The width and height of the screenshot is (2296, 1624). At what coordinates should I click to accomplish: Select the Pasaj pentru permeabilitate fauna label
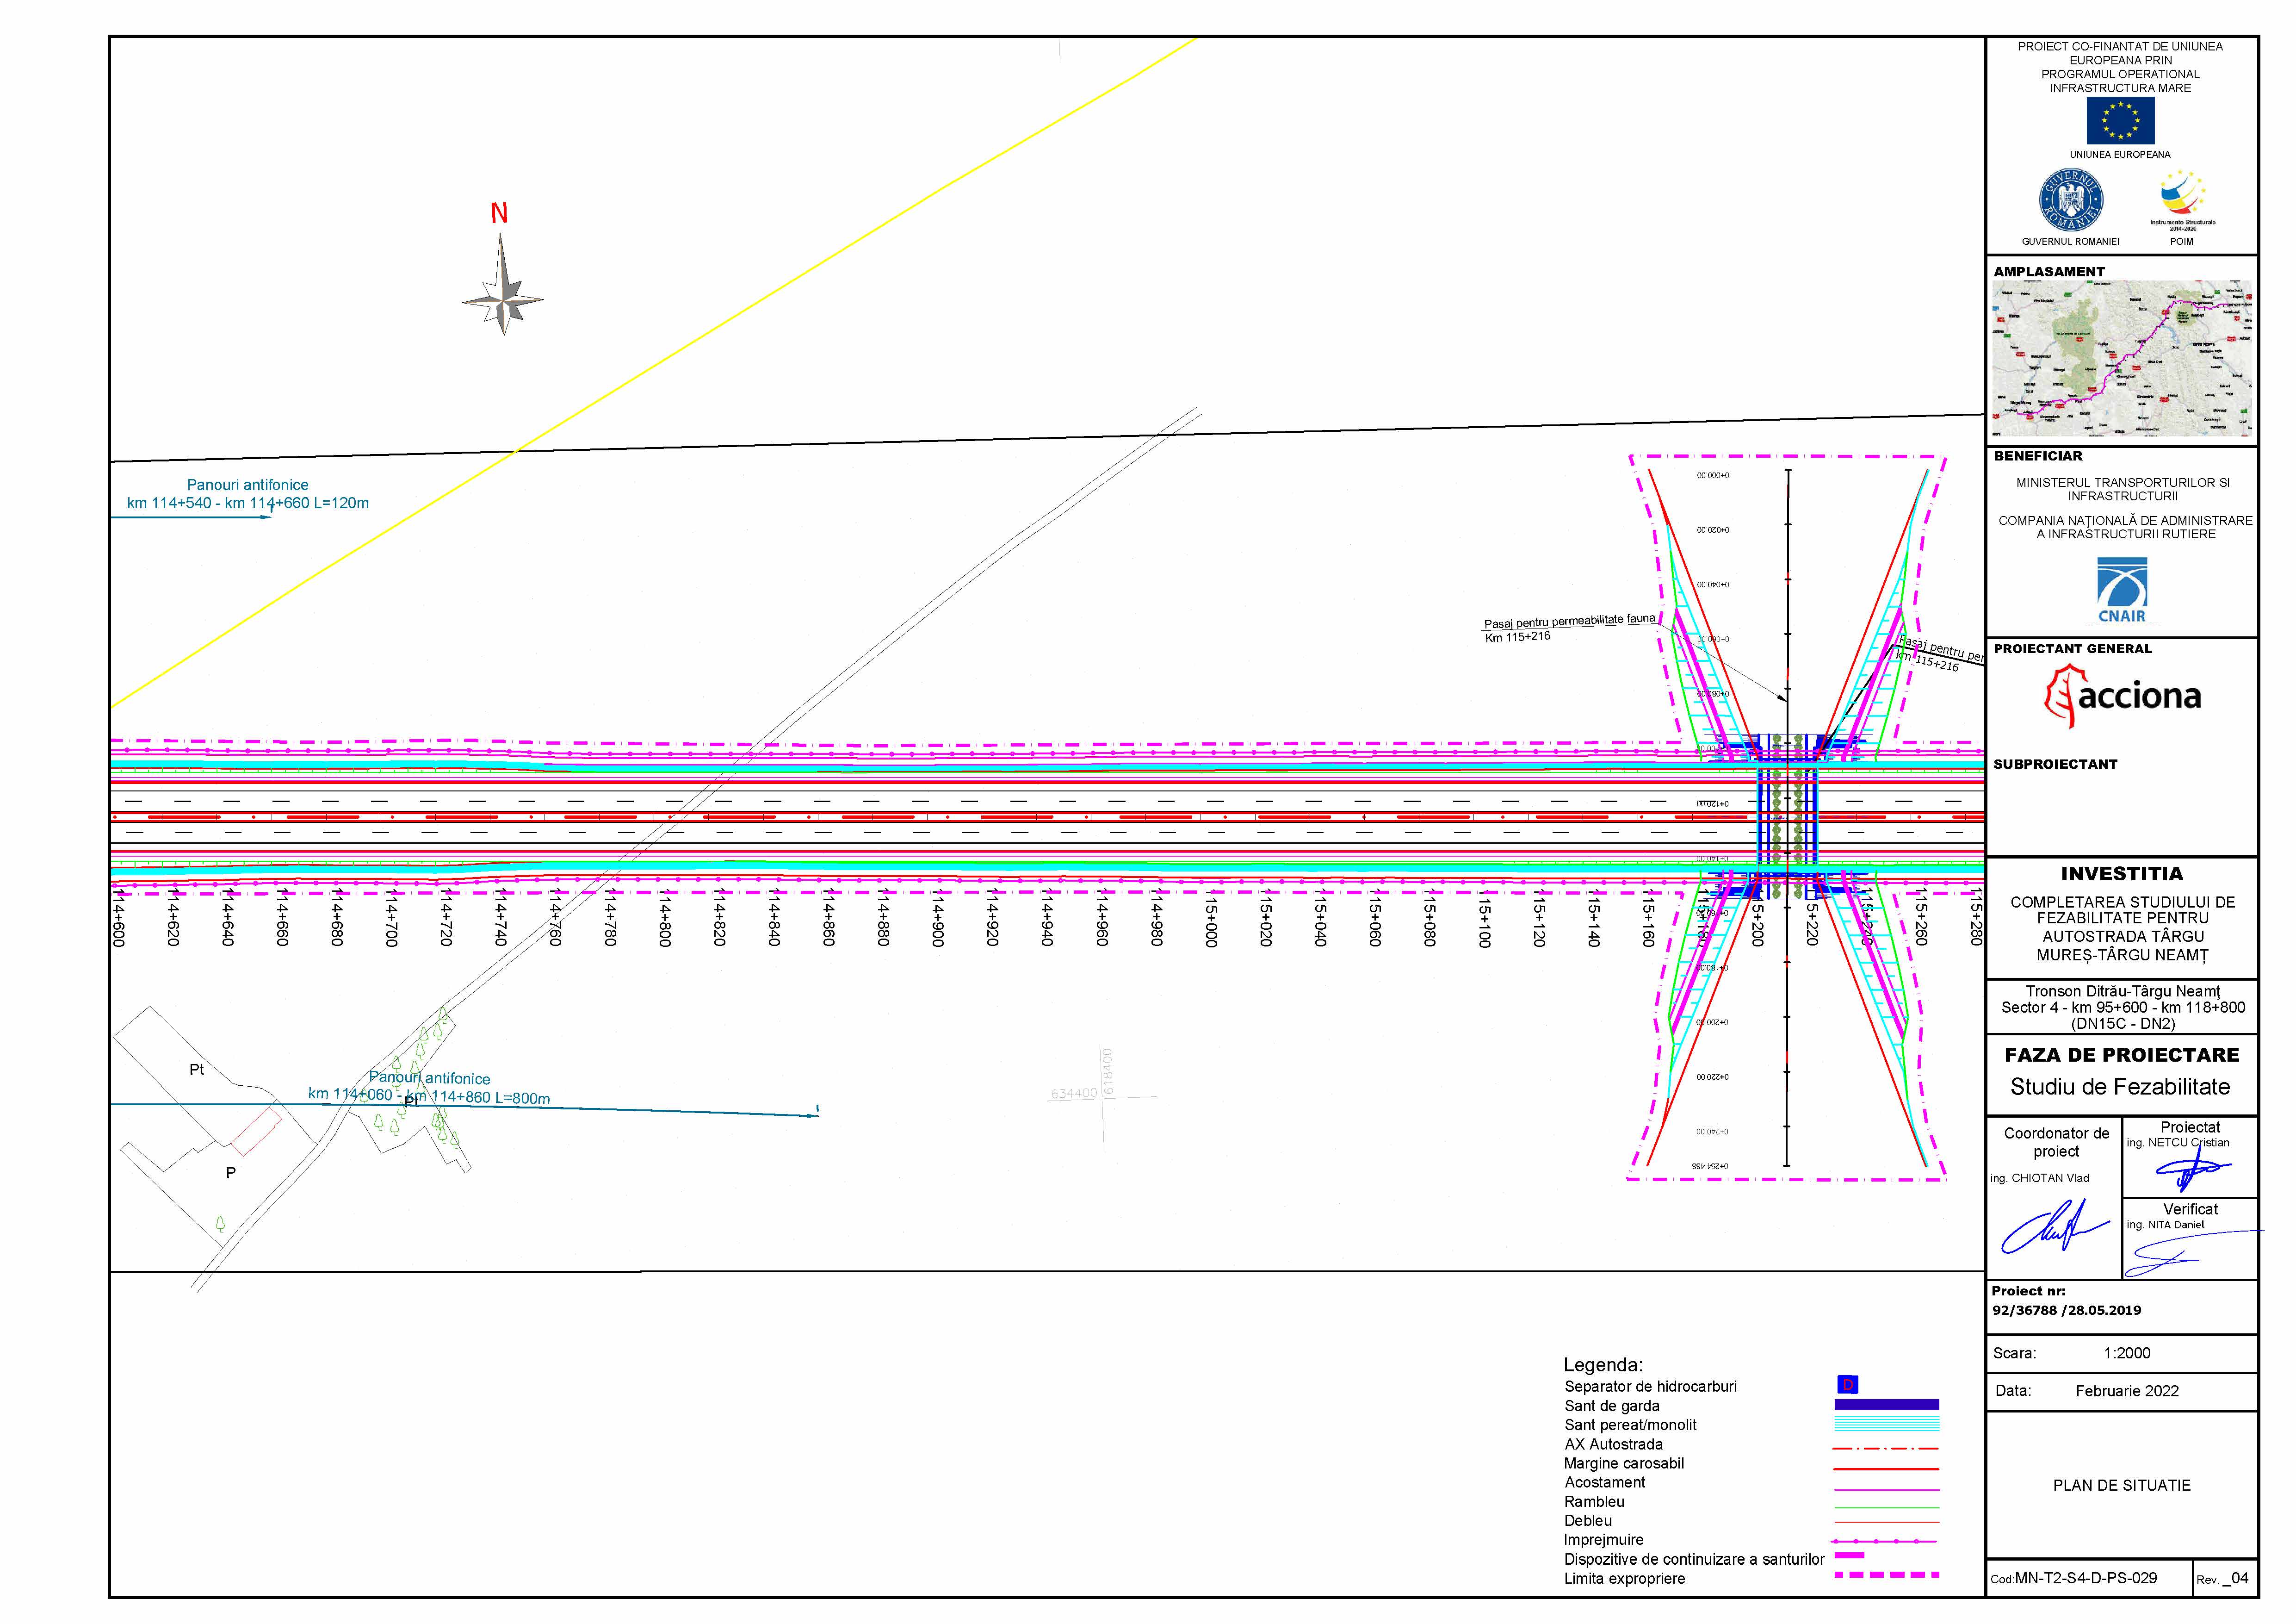[x=1568, y=628]
